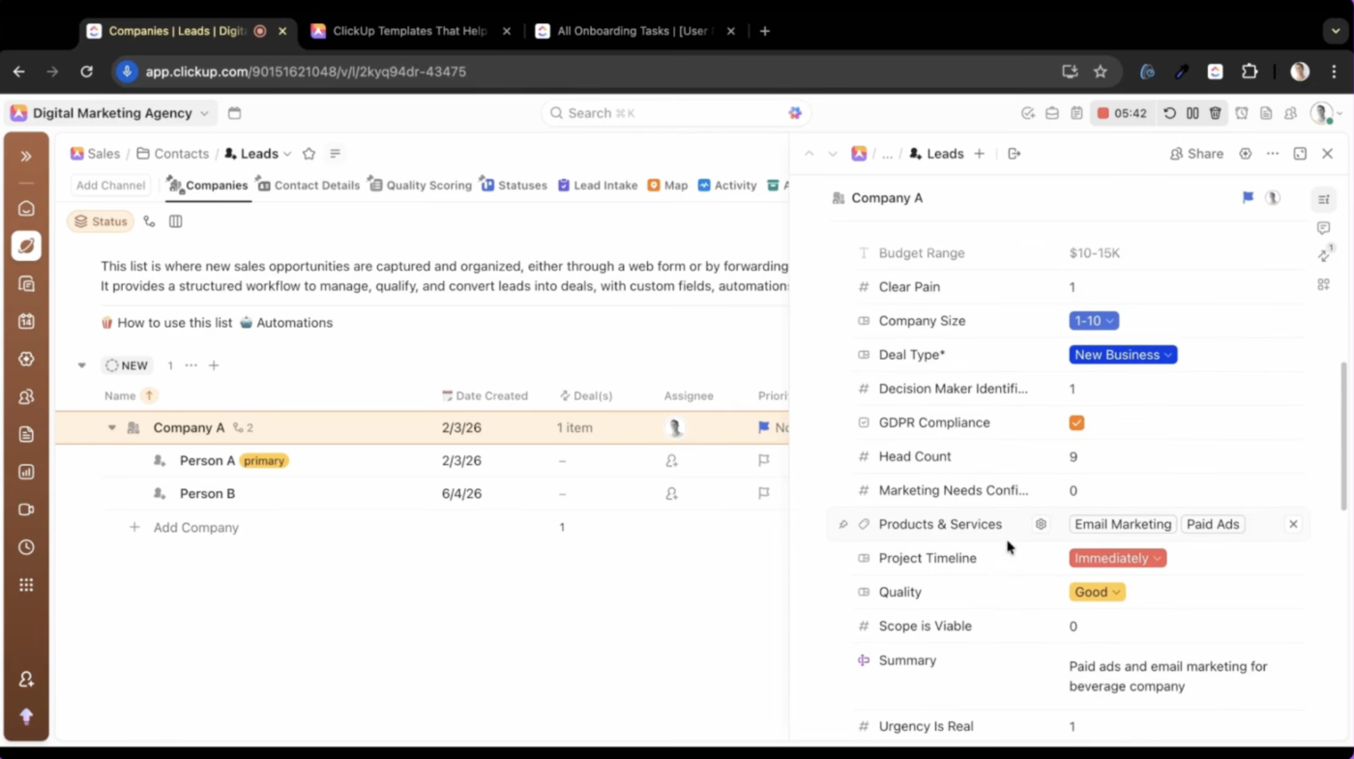
Task: Click Add Company at list bottom
Action: pos(195,528)
